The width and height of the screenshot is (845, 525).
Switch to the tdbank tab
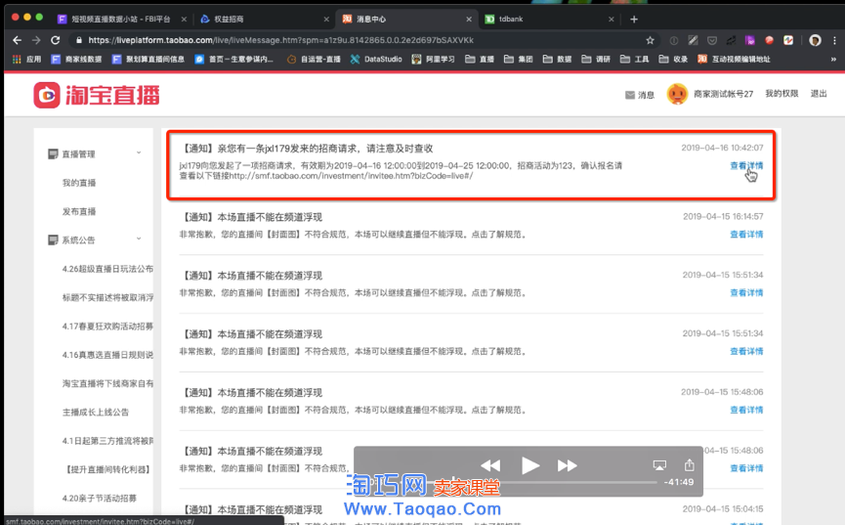click(x=549, y=19)
